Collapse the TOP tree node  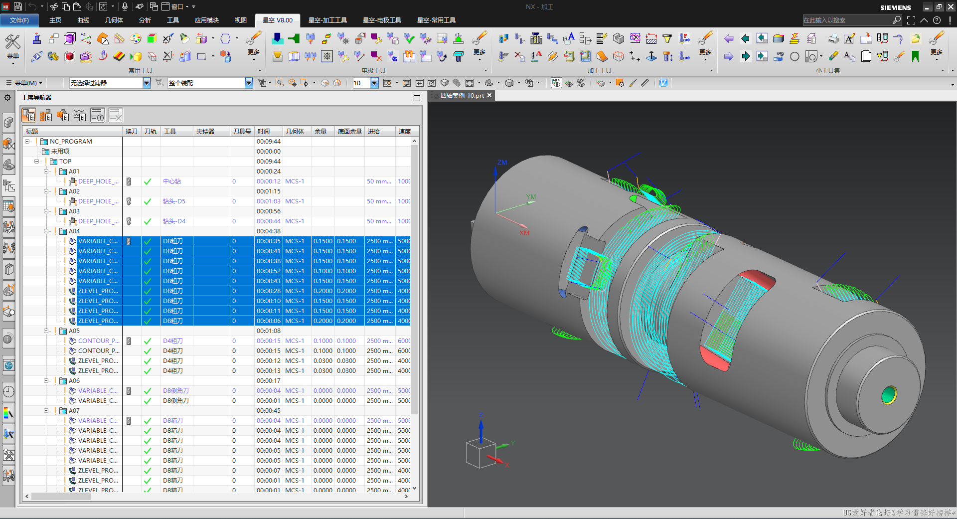(37, 162)
